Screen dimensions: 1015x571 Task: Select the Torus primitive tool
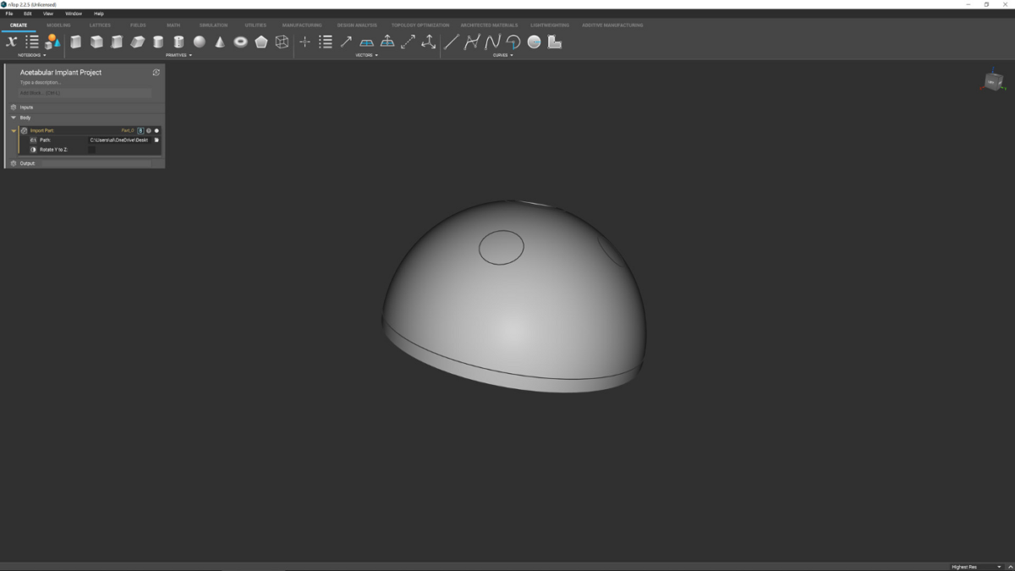[240, 41]
